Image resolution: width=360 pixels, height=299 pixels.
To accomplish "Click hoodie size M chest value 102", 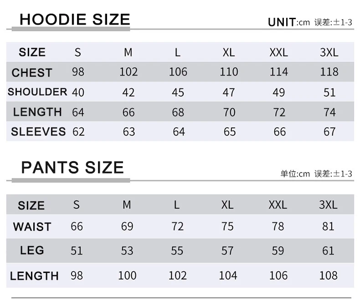I will 129,72.
